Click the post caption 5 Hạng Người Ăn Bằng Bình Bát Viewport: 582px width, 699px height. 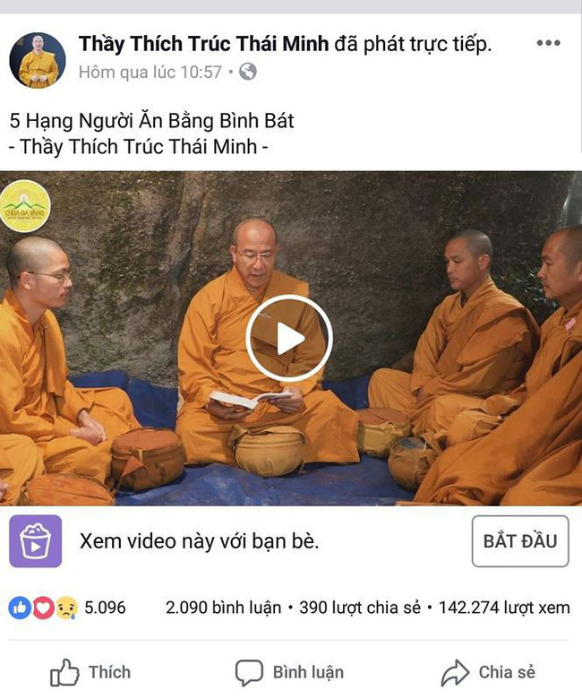pos(152,121)
